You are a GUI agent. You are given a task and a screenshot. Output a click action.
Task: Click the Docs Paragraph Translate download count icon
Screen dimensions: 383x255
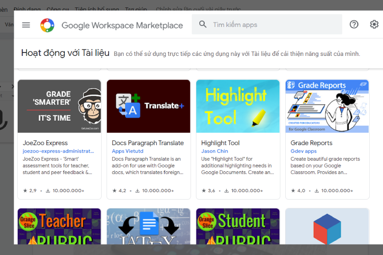(137, 191)
